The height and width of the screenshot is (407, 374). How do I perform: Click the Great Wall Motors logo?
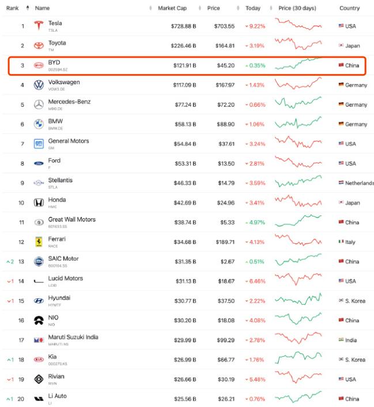[x=39, y=222]
